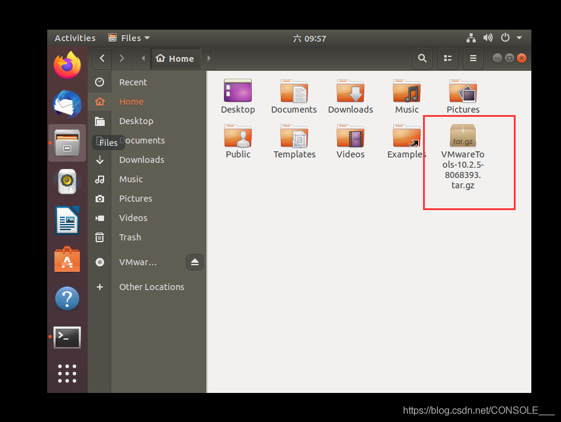Click the volume speaker icon
Screen dimensions: 561x422
click(488, 38)
